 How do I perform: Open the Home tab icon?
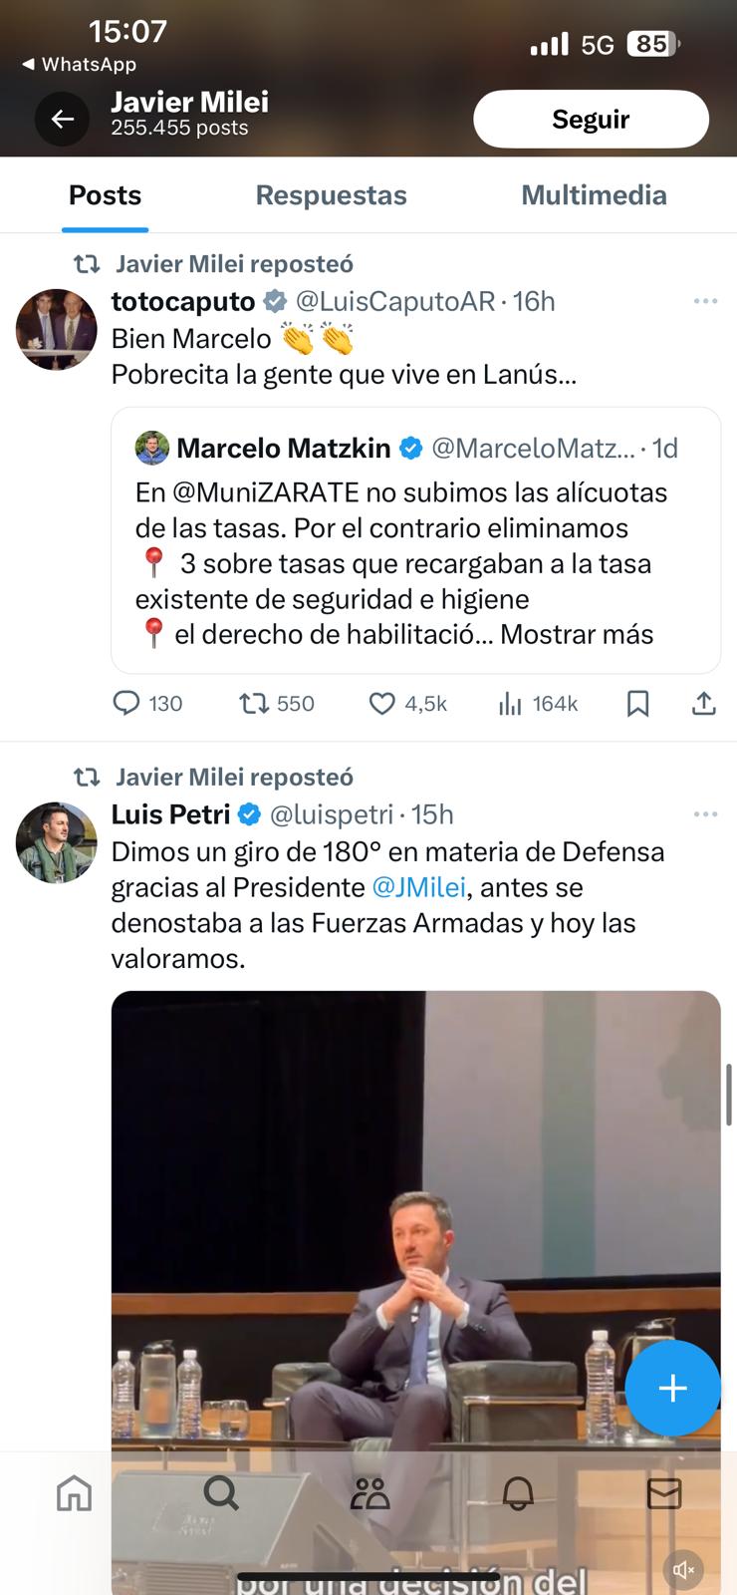point(74,1493)
